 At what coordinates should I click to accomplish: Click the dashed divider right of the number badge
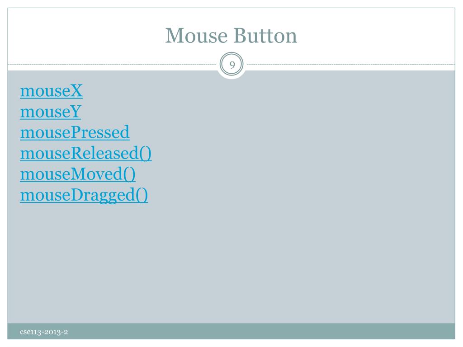point(350,64)
